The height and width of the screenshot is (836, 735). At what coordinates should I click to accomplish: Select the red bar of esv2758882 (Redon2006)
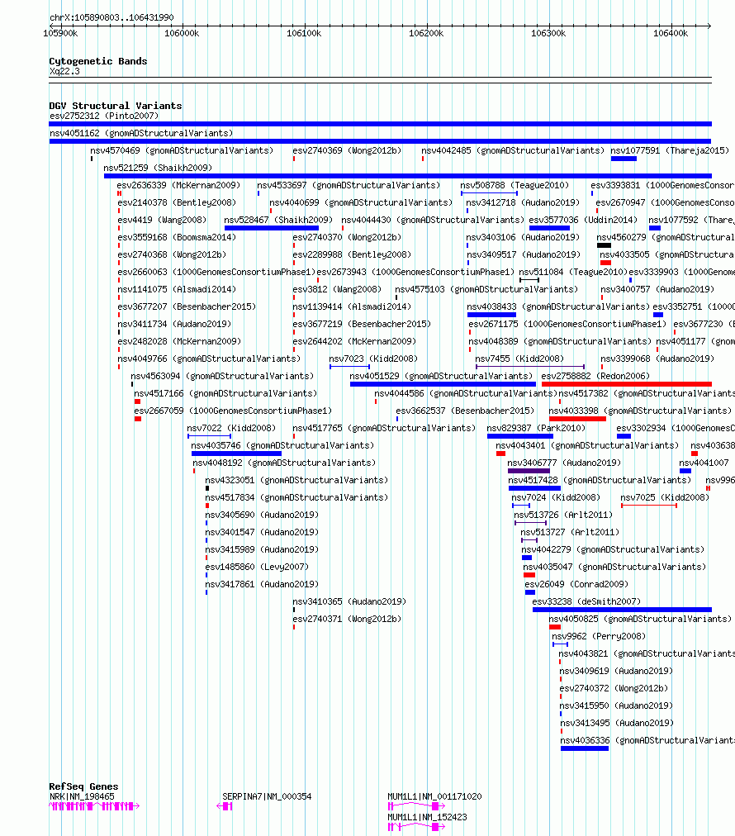(x=626, y=384)
